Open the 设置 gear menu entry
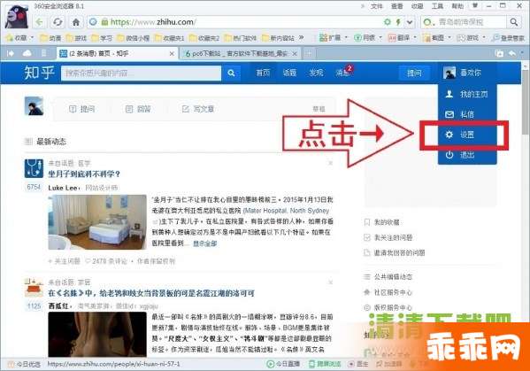The width and height of the screenshot is (530, 371). tap(467, 135)
